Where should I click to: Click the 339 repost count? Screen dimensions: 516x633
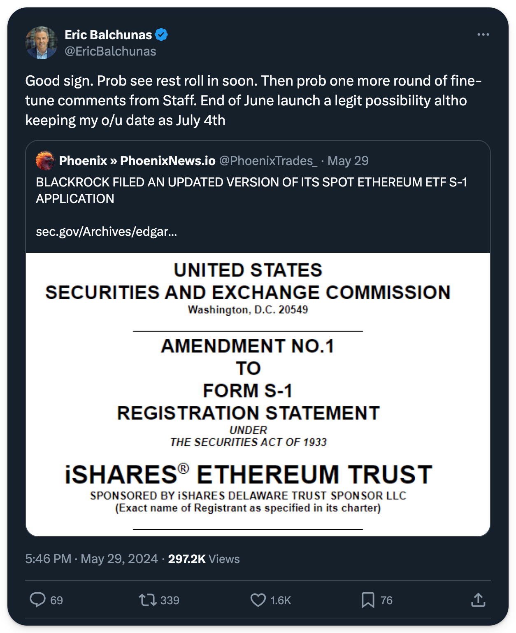pos(170,600)
